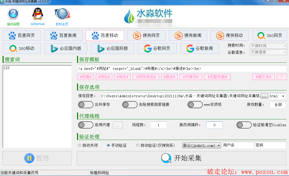Insert the #网址# template tag
The image size is (289, 176).
104,77
